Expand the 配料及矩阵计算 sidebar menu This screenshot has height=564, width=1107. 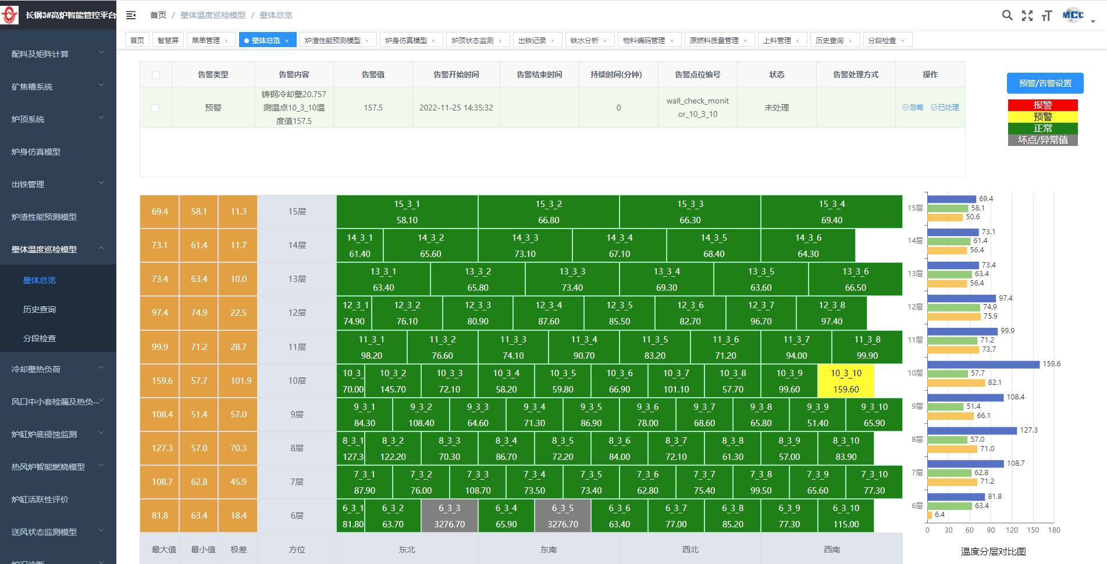[57, 54]
